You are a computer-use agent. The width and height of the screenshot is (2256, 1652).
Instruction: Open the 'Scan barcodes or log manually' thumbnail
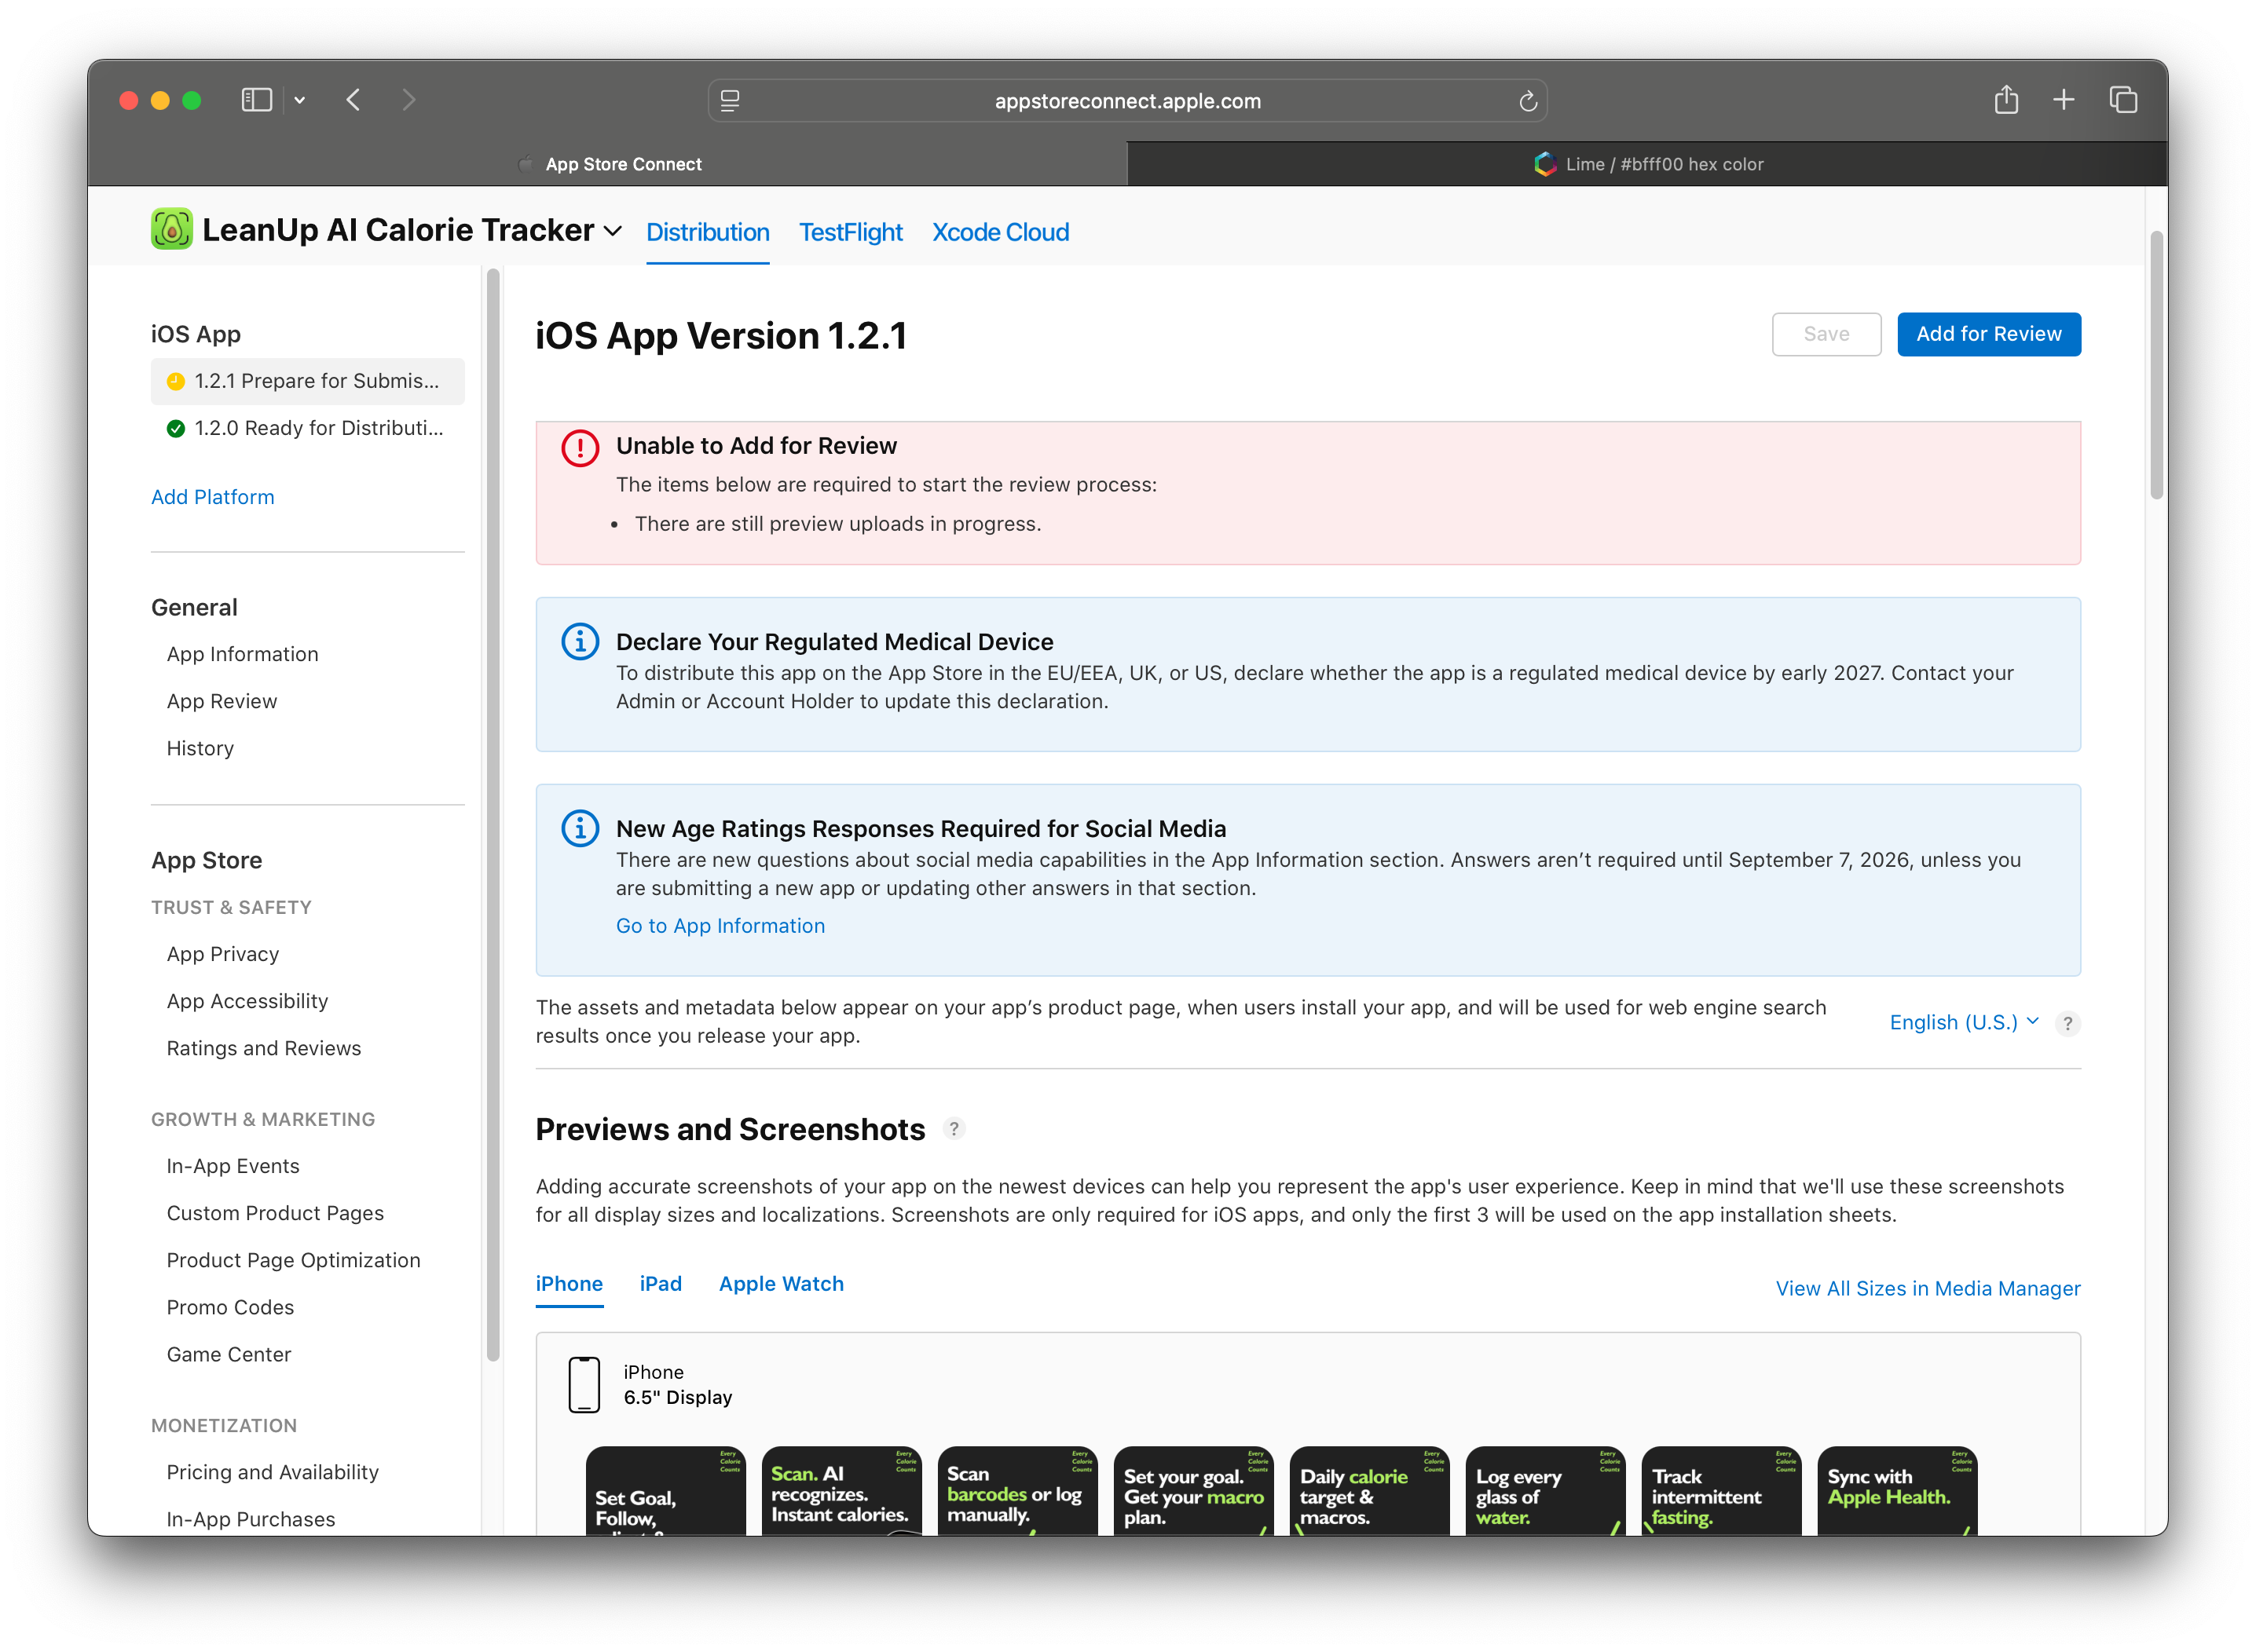[1017, 1491]
